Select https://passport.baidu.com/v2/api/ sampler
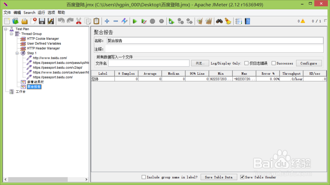The height and width of the screenshot is (185, 330). [57, 67]
